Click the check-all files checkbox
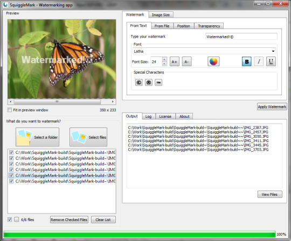 tap(10, 219)
